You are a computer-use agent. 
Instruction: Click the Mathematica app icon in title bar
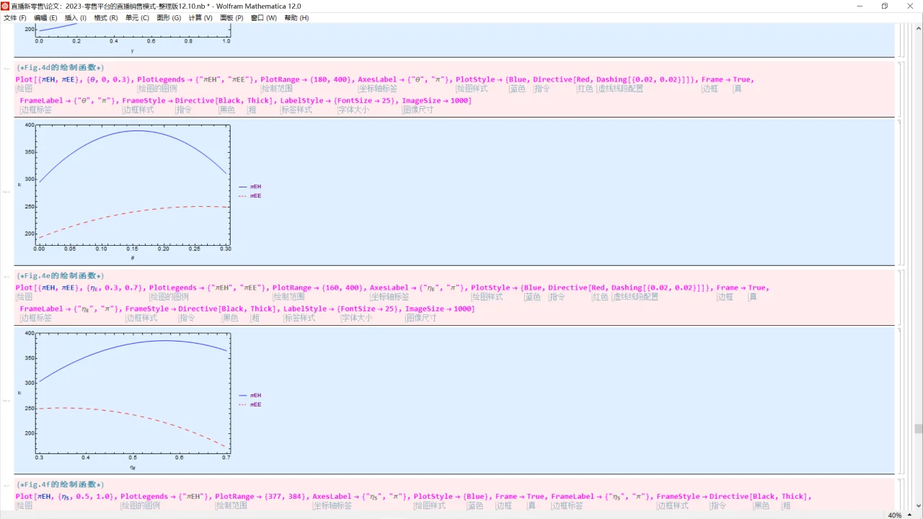pos(5,6)
